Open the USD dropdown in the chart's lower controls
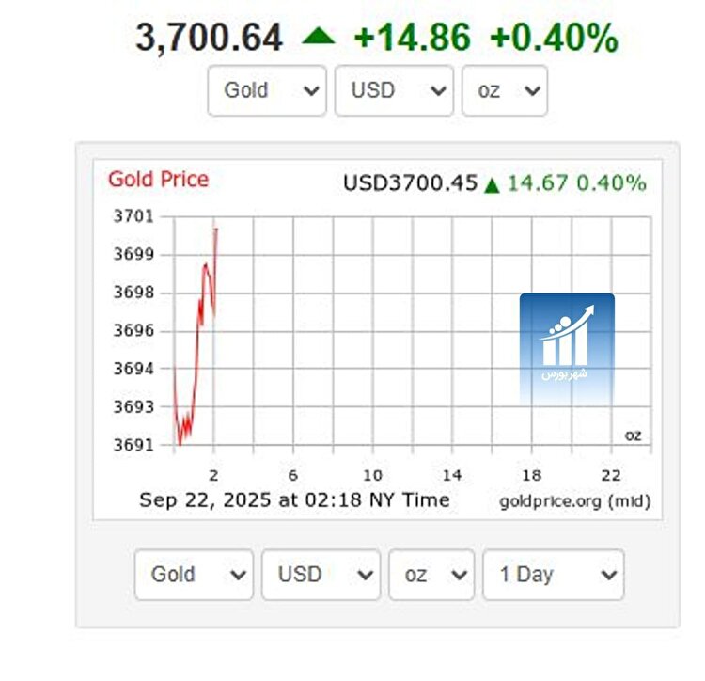The width and height of the screenshot is (705, 681). click(x=321, y=575)
